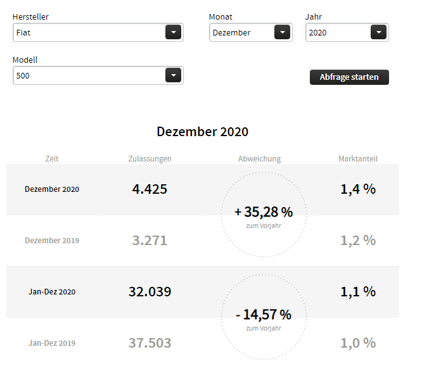
Task: Click the Zeit column header
Action: click(52, 159)
